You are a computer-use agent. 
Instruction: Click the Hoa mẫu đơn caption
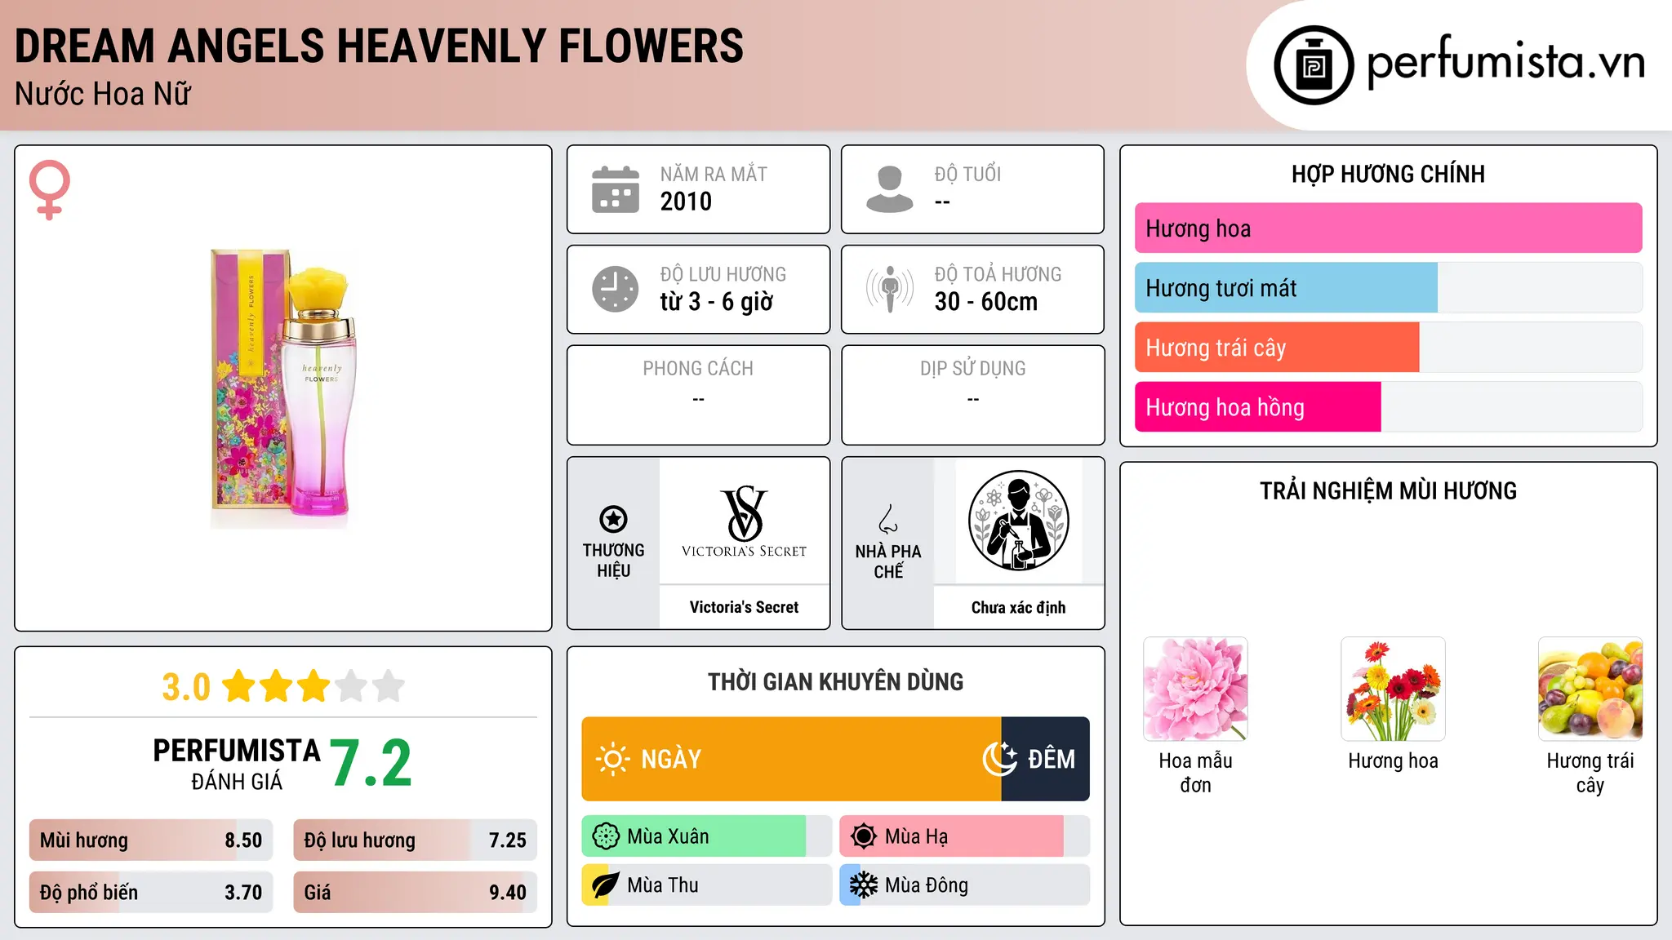coord(1195,773)
